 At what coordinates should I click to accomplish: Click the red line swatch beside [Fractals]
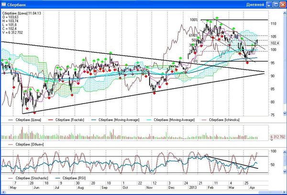click(x=50, y=120)
